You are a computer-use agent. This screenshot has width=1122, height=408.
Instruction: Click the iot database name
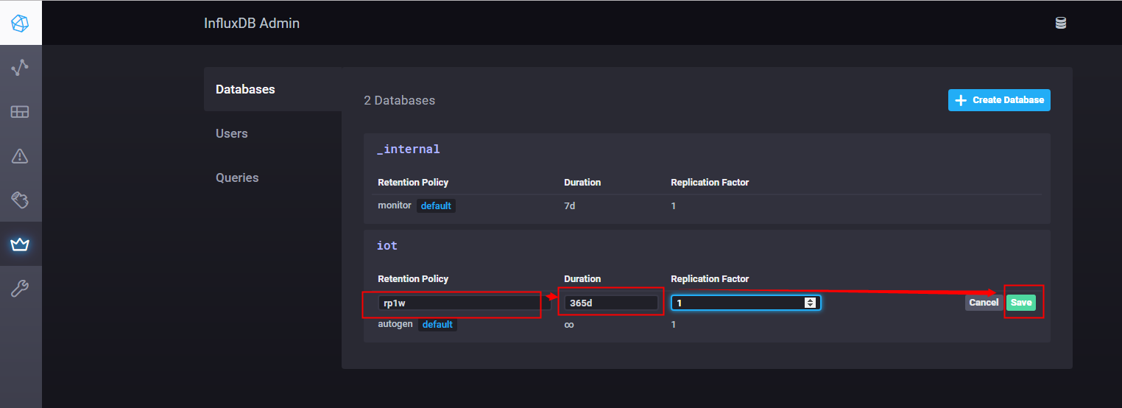tap(387, 245)
